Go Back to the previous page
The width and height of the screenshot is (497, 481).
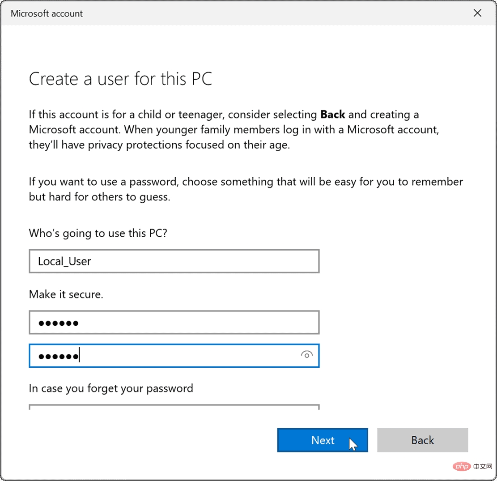click(422, 440)
